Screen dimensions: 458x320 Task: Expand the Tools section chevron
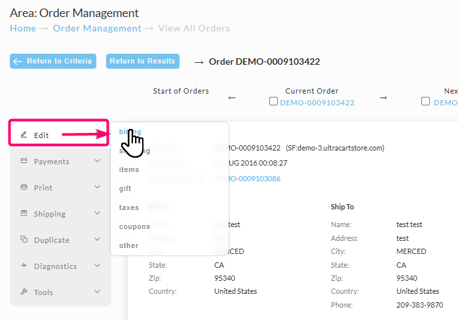point(98,292)
